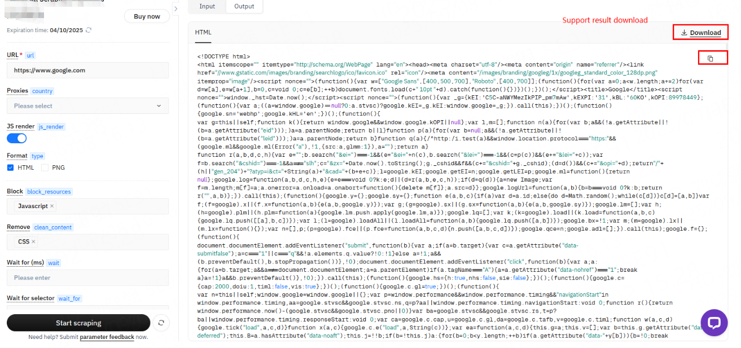Viewport: 741px width, 348px height.
Task: Click the copy HTML result icon
Action: click(x=711, y=58)
